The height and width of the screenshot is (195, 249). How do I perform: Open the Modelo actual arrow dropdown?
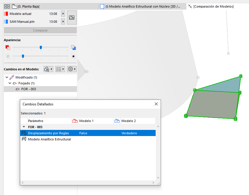pyautogui.click(x=63, y=14)
